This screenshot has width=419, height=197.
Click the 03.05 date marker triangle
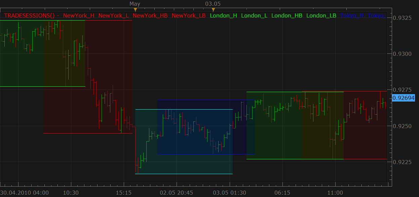pyautogui.click(x=213, y=10)
